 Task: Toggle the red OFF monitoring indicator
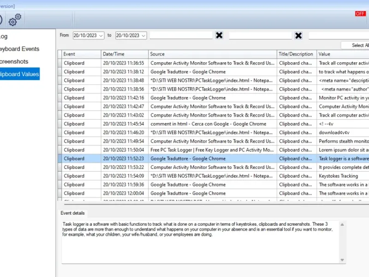coord(360,14)
